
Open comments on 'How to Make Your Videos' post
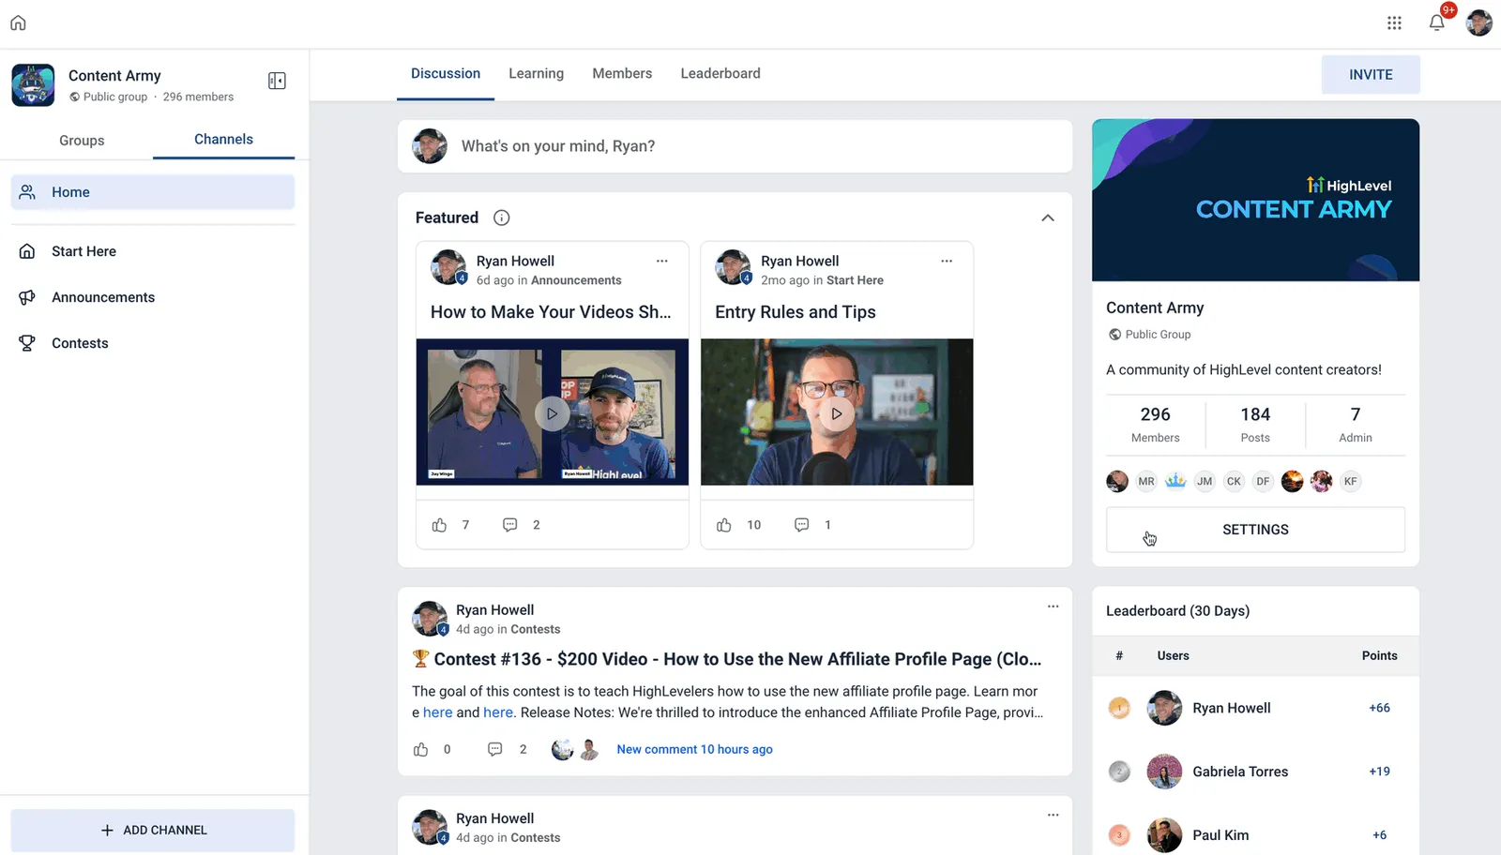(x=510, y=525)
